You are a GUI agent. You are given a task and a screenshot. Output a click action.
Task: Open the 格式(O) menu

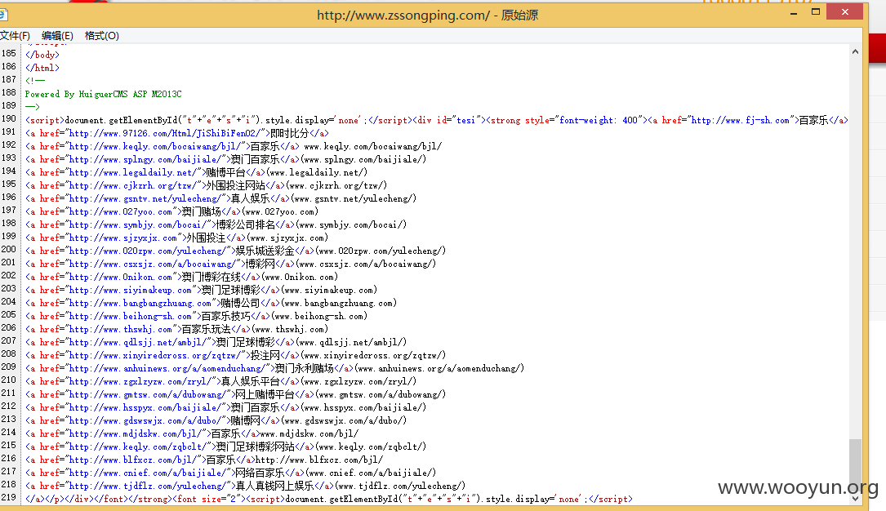102,36
